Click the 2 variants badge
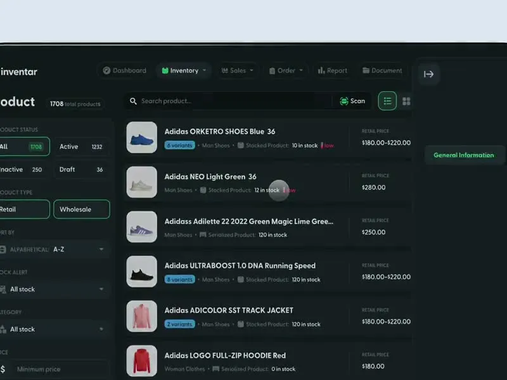This screenshot has height=380, width=507. click(x=179, y=324)
